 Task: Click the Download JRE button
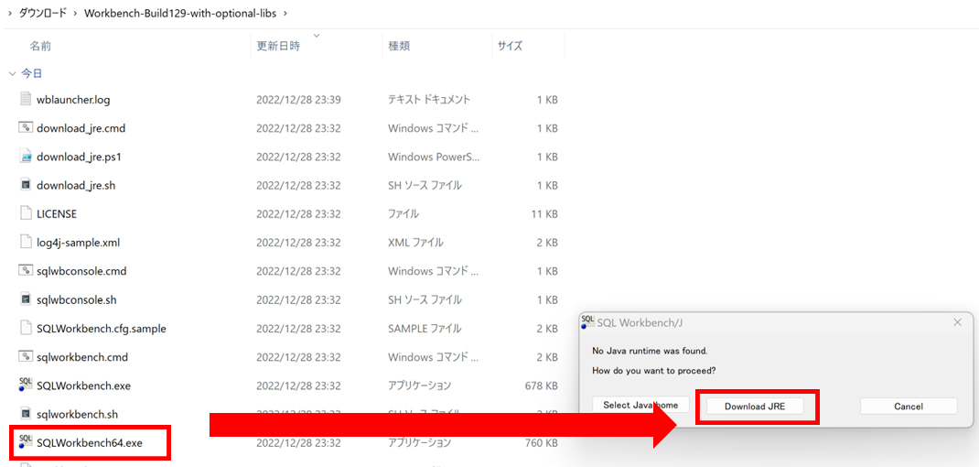(x=755, y=406)
